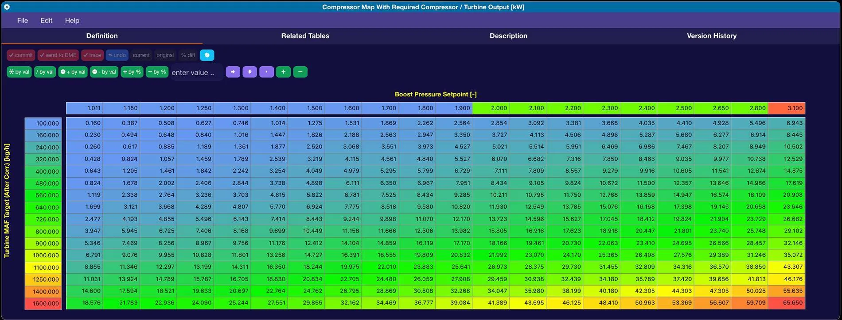Select table cell with value 13.924

tap(121, 279)
